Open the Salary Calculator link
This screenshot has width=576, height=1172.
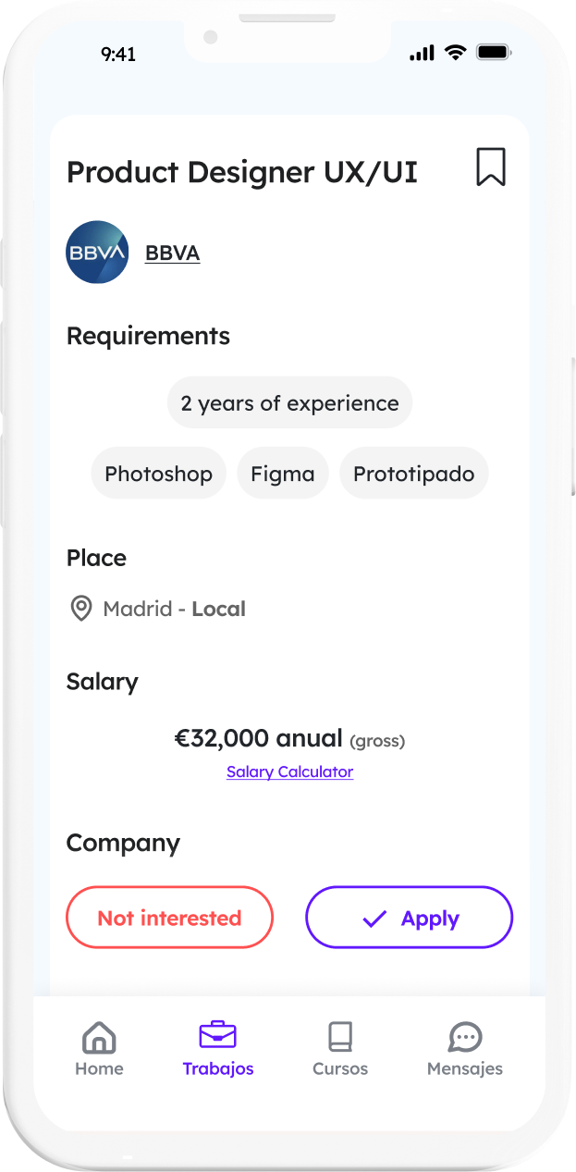click(x=289, y=771)
